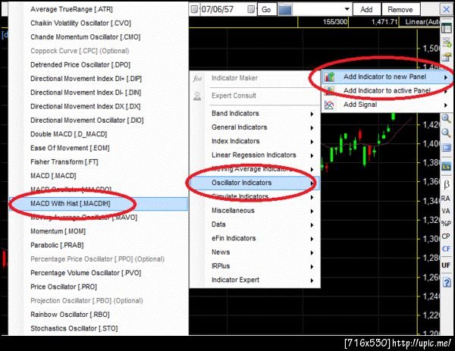Open the help question mark icon

point(447,282)
